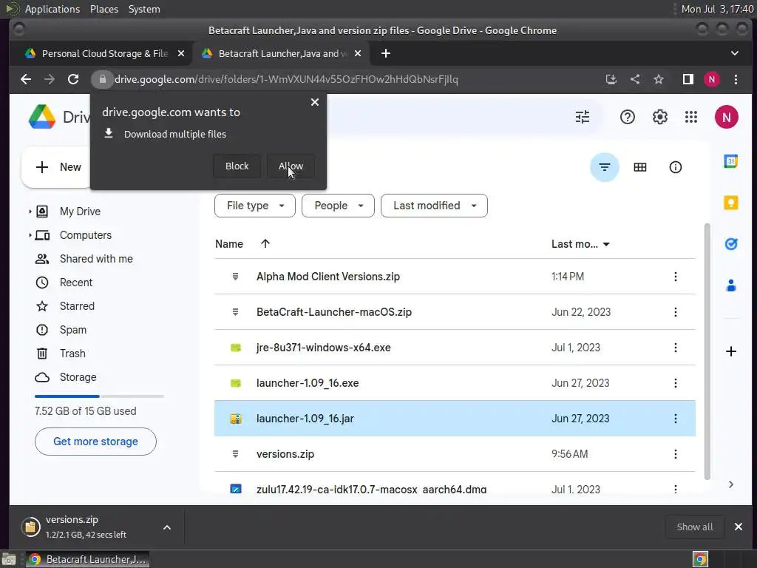
Task: Open the Places menu
Action: click(103, 9)
